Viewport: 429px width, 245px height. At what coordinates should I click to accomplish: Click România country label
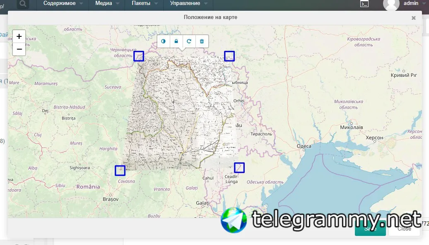88,187
